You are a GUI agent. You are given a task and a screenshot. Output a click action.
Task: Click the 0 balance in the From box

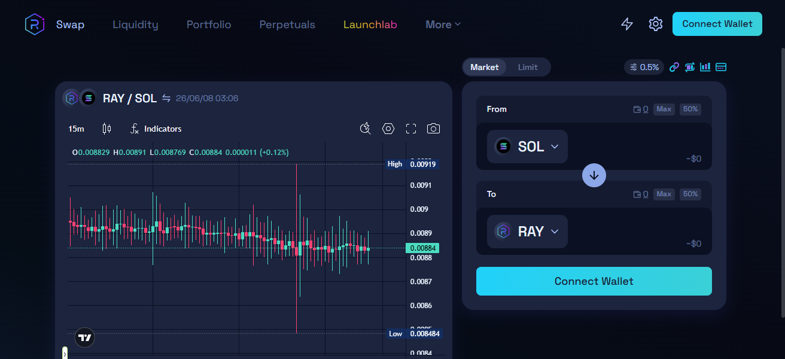point(646,109)
